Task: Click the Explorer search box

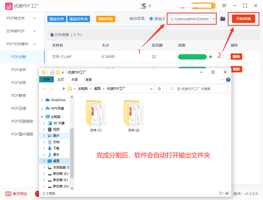Action: 197,89
